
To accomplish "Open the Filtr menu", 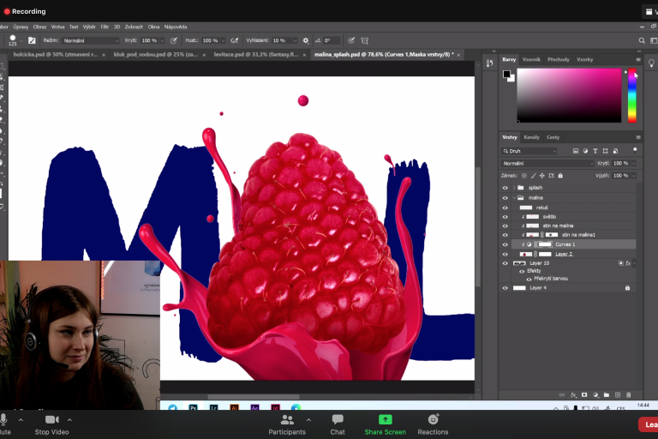I will [105, 27].
